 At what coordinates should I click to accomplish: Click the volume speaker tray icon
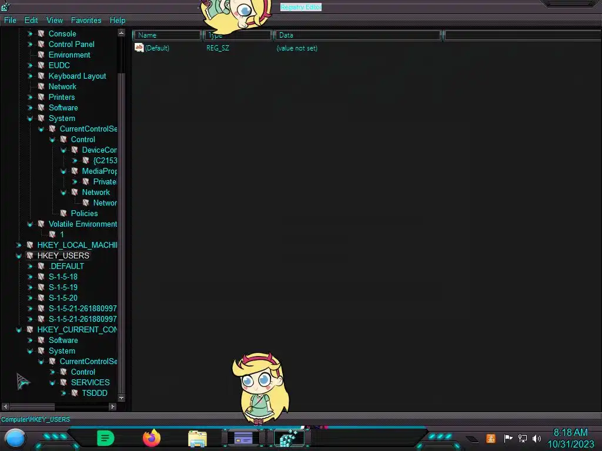point(537,438)
